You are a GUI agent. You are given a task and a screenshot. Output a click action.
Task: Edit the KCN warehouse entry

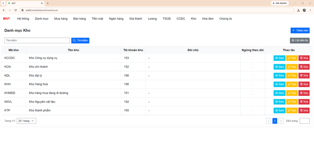click(292, 67)
